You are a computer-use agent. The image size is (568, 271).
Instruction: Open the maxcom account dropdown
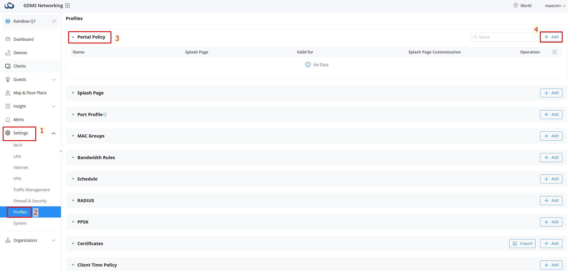[x=555, y=6]
